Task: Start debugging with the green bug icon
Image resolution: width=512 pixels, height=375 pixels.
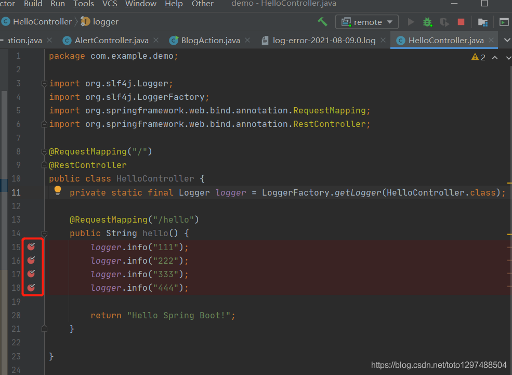Action: (x=427, y=22)
